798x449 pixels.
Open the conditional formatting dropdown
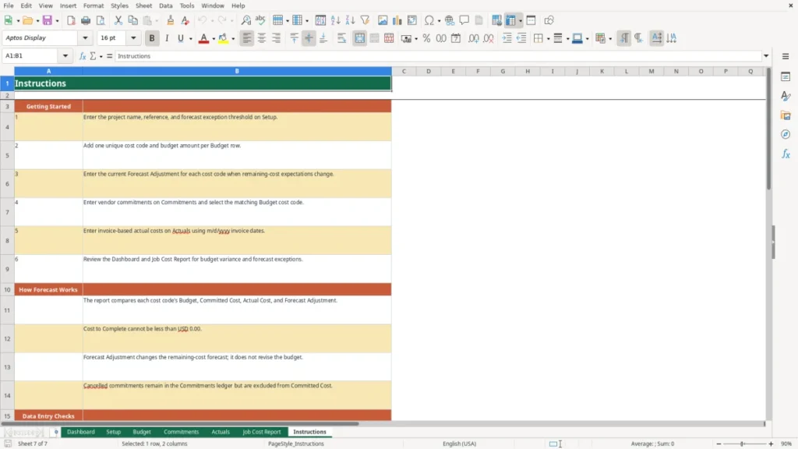point(610,38)
